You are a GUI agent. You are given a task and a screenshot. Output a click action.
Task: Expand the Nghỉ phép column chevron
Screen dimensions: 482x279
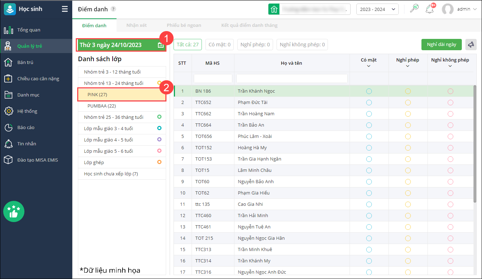click(x=408, y=66)
